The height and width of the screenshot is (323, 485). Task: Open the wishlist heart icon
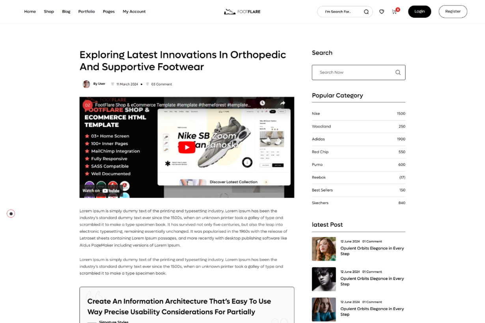[382, 12]
